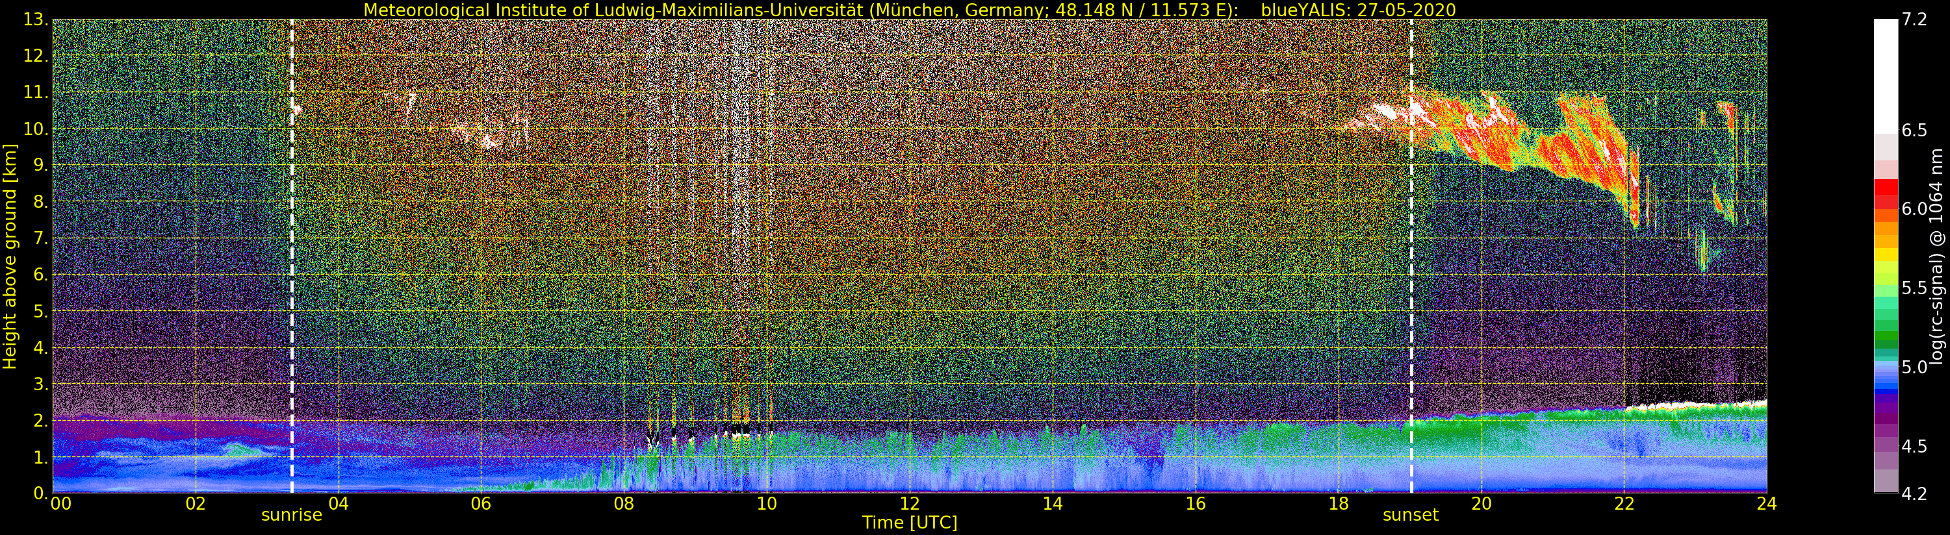Click the '11.' height axis tick label

pyautogui.click(x=36, y=92)
